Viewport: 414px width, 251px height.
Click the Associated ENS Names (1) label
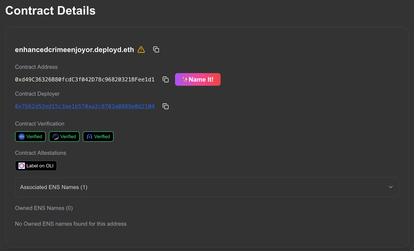coord(54,187)
